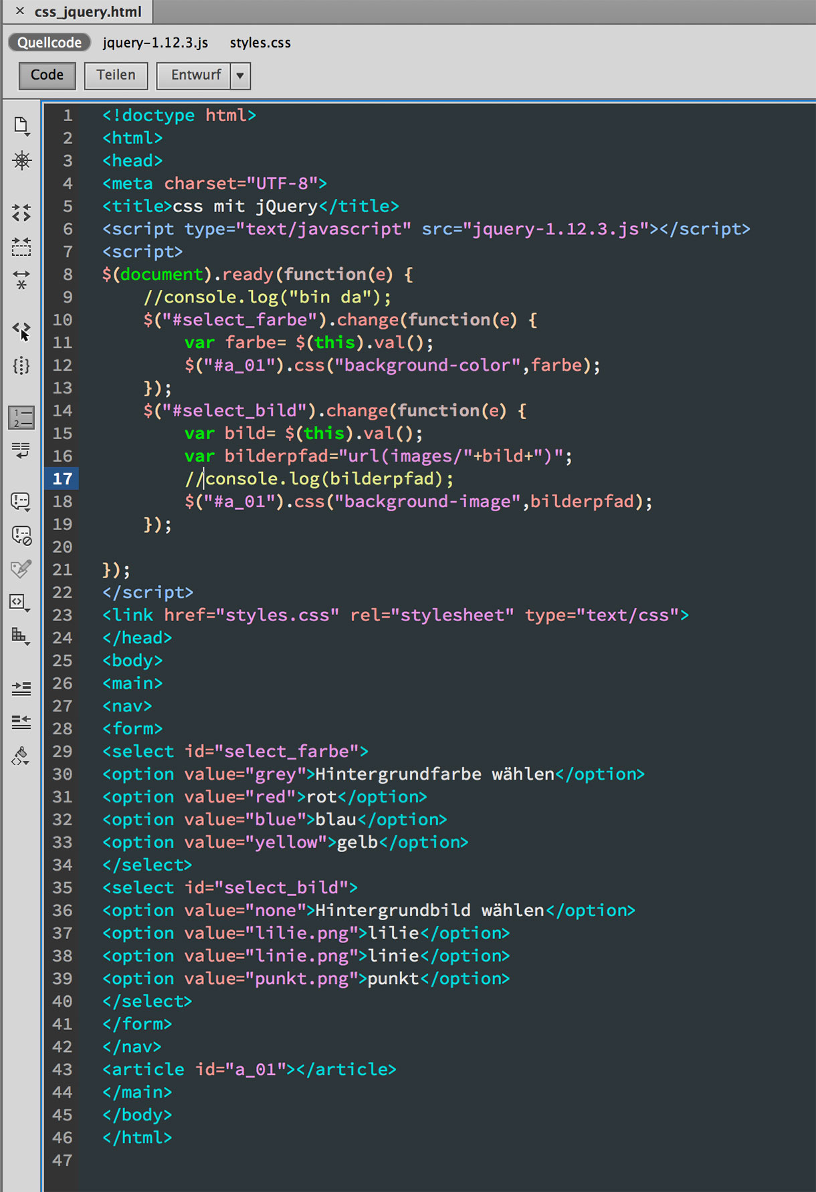816x1192 pixels.
Task: Click line number 1 in gutter
Action: pos(68,115)
